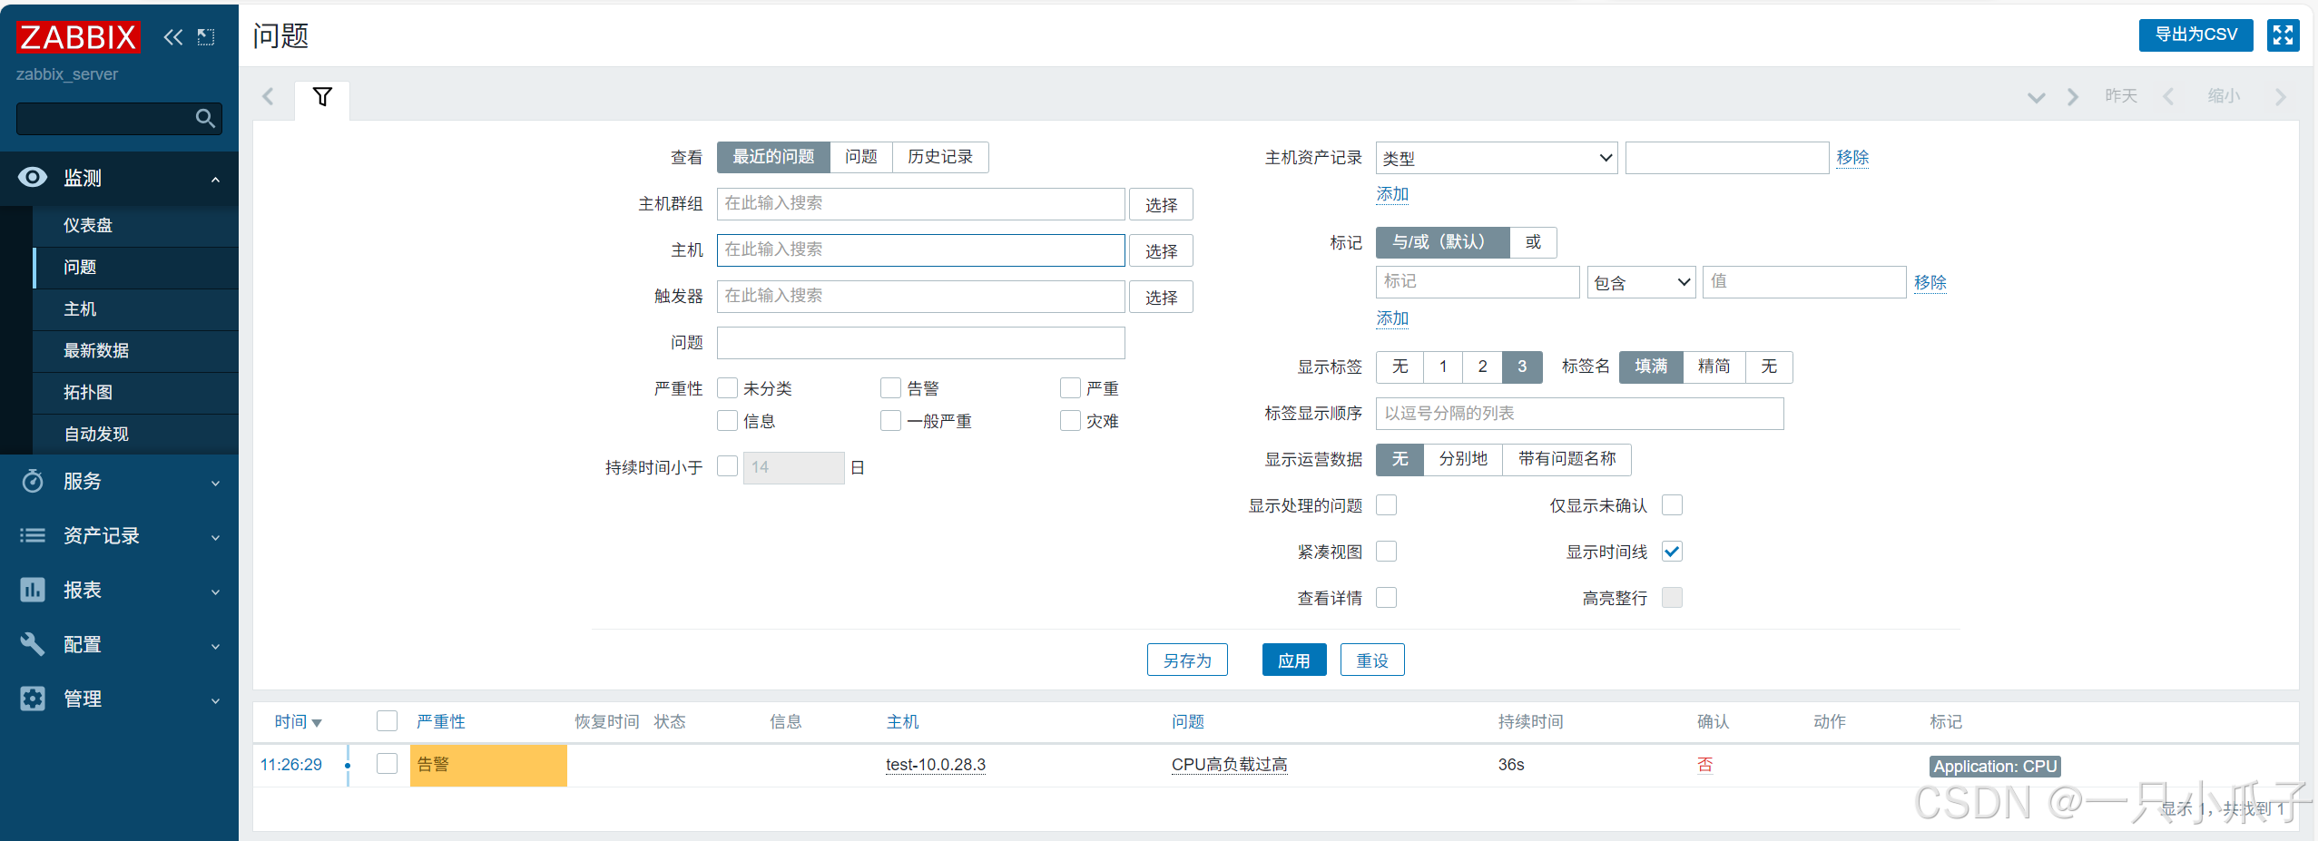Click the 资产记录 list icon

pos(33,535)
